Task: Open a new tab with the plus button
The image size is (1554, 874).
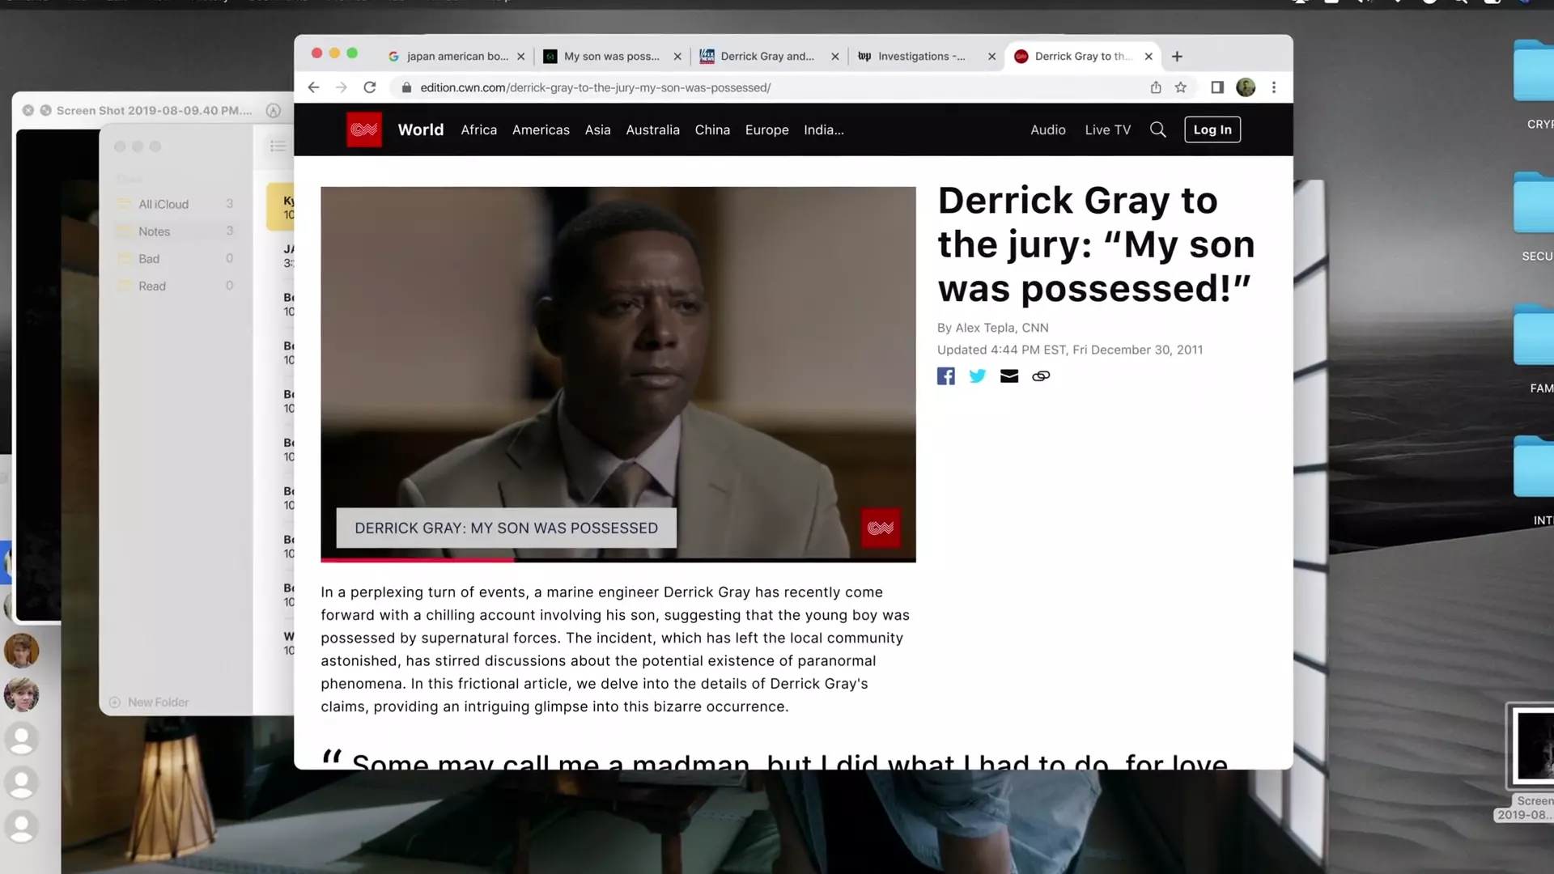Action: [x=1177, y=56]
